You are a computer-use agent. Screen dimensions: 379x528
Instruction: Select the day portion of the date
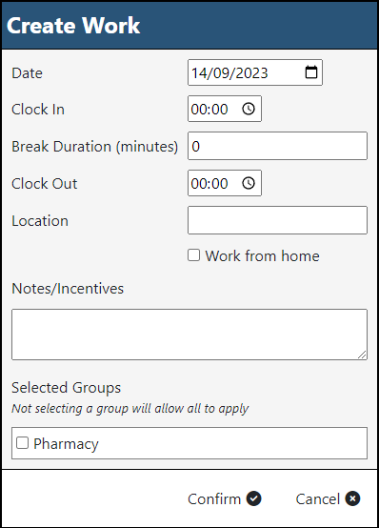(199, 73)
